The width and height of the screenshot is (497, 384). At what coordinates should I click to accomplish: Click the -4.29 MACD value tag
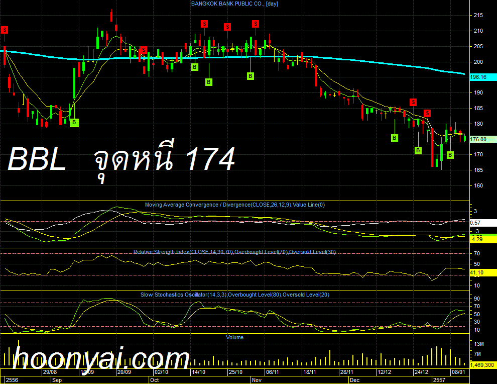483,240
